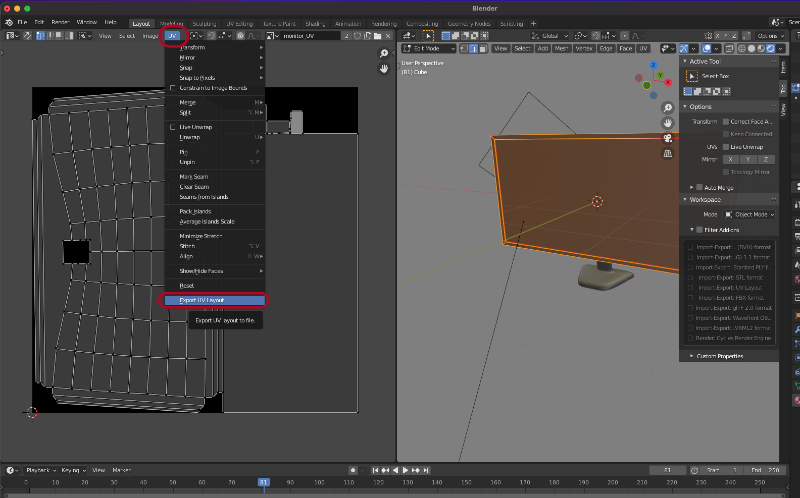Click the camera view icon in 3D viewport

(x=668, y=138)
